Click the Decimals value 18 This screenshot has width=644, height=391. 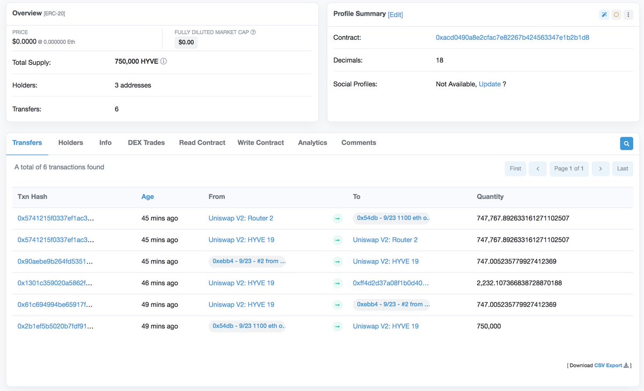point(440,60)
